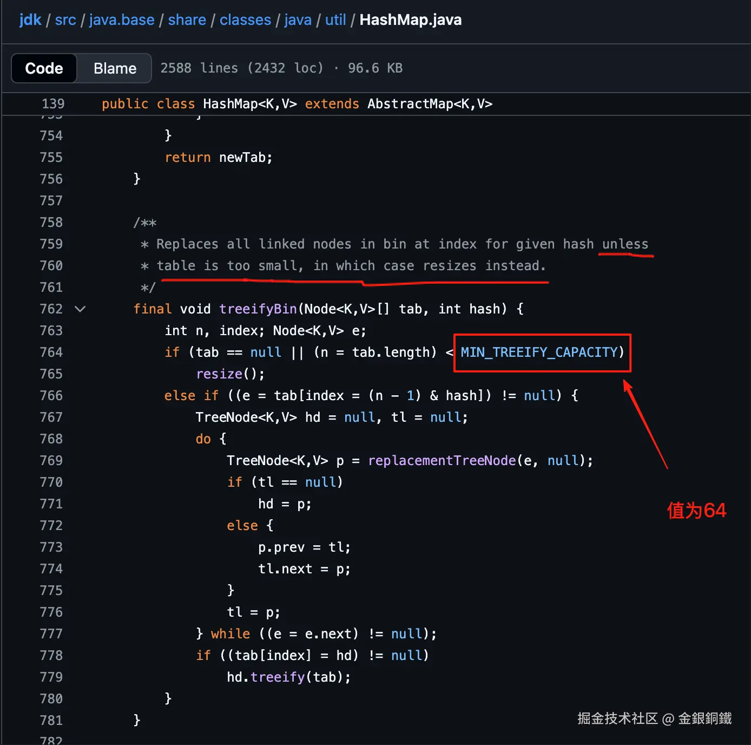Switch to the Blame tab
Viewport: 751px width, 745px height.
click(x=115, y=68)
